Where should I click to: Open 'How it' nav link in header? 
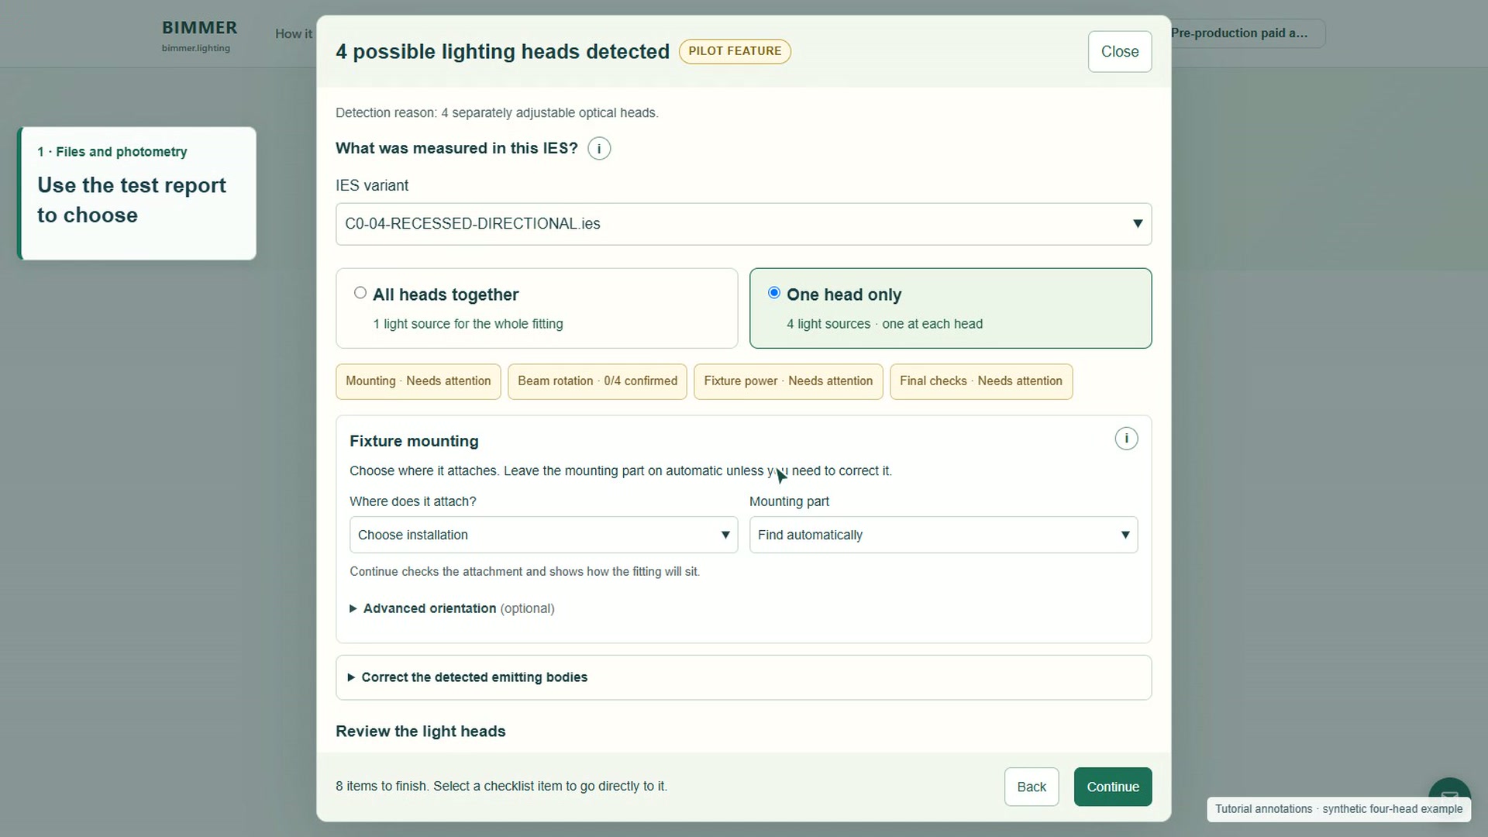point(294,33)
